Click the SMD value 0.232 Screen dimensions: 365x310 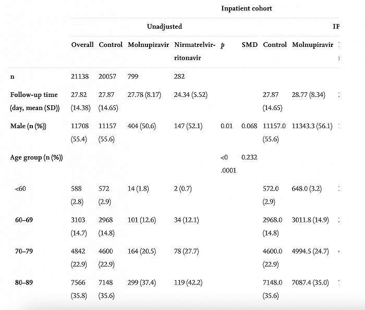click(x=249, y=157)
